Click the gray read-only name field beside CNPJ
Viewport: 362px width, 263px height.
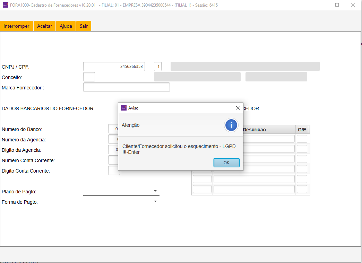click(x=245, y=67)
